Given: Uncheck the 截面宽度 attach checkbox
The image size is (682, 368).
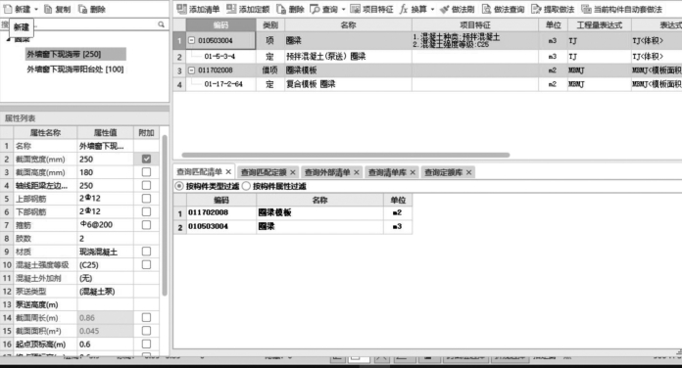Looking at the screenshot, I should [146, 159].
